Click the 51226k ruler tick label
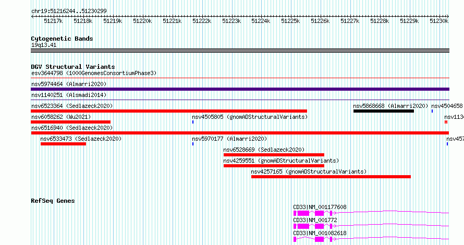Viewport: 464px width, 245px height. coord(320,21)
